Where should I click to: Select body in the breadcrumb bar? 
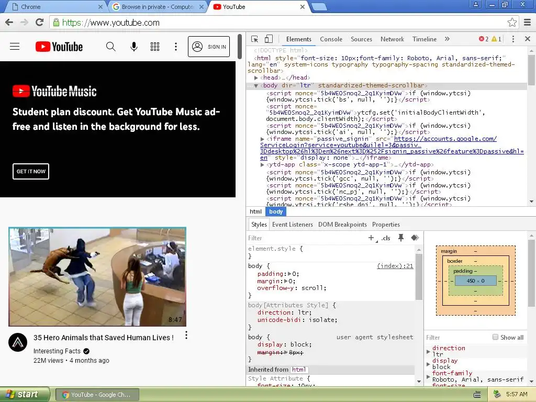276,211
